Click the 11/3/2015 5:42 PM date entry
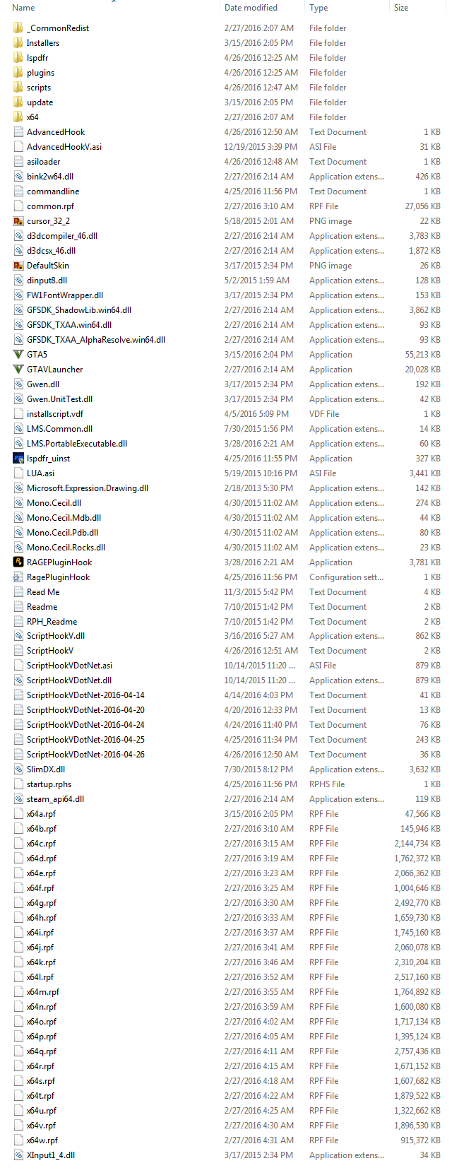The image size is (476, 1168). 258,592
